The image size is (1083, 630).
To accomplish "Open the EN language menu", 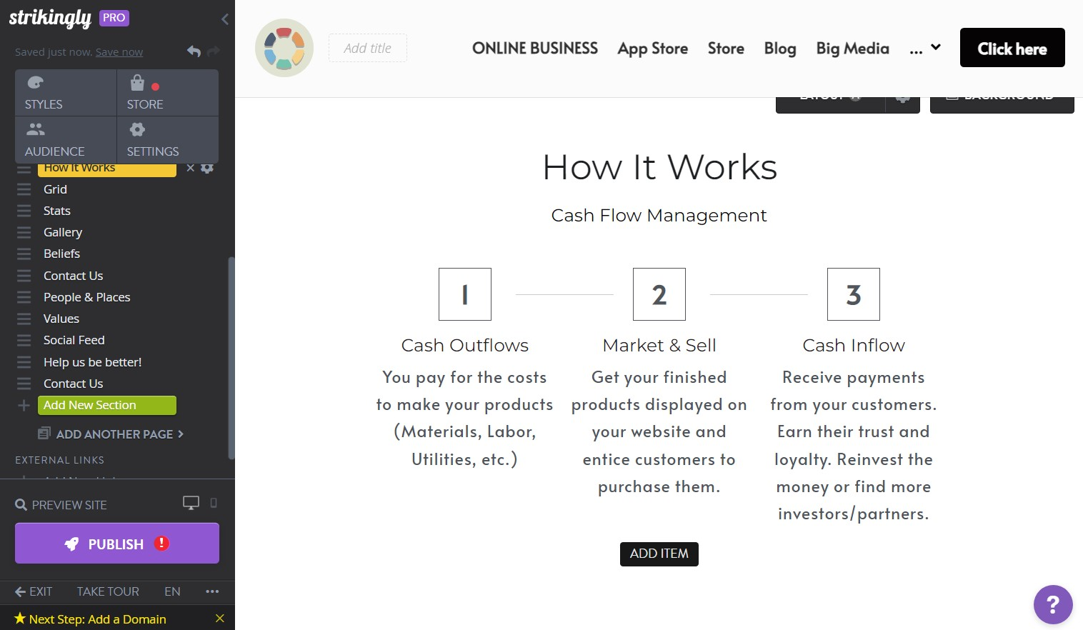I will coord(172,591).
